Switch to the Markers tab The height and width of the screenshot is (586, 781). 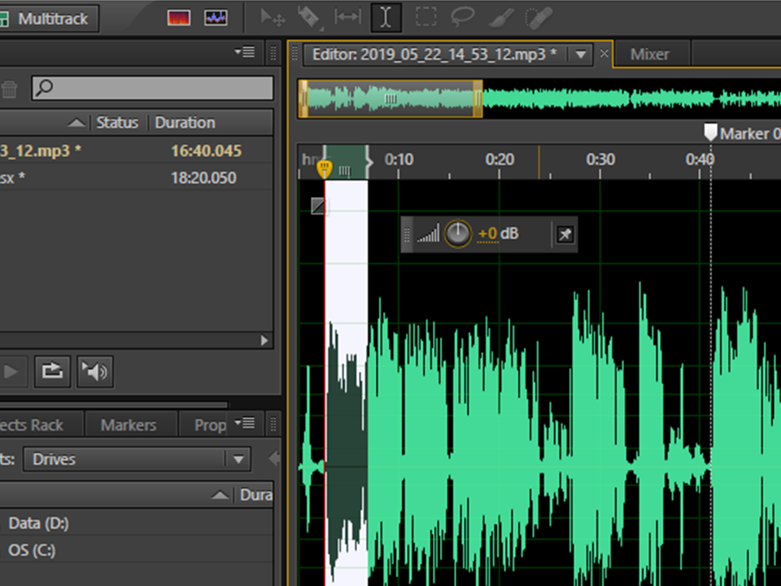[x=129, y=425]
